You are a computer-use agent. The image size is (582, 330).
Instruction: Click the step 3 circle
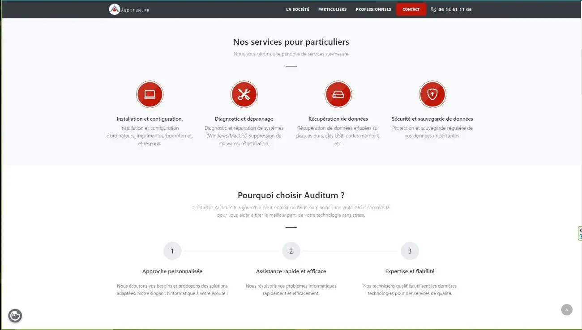[410, 251]
